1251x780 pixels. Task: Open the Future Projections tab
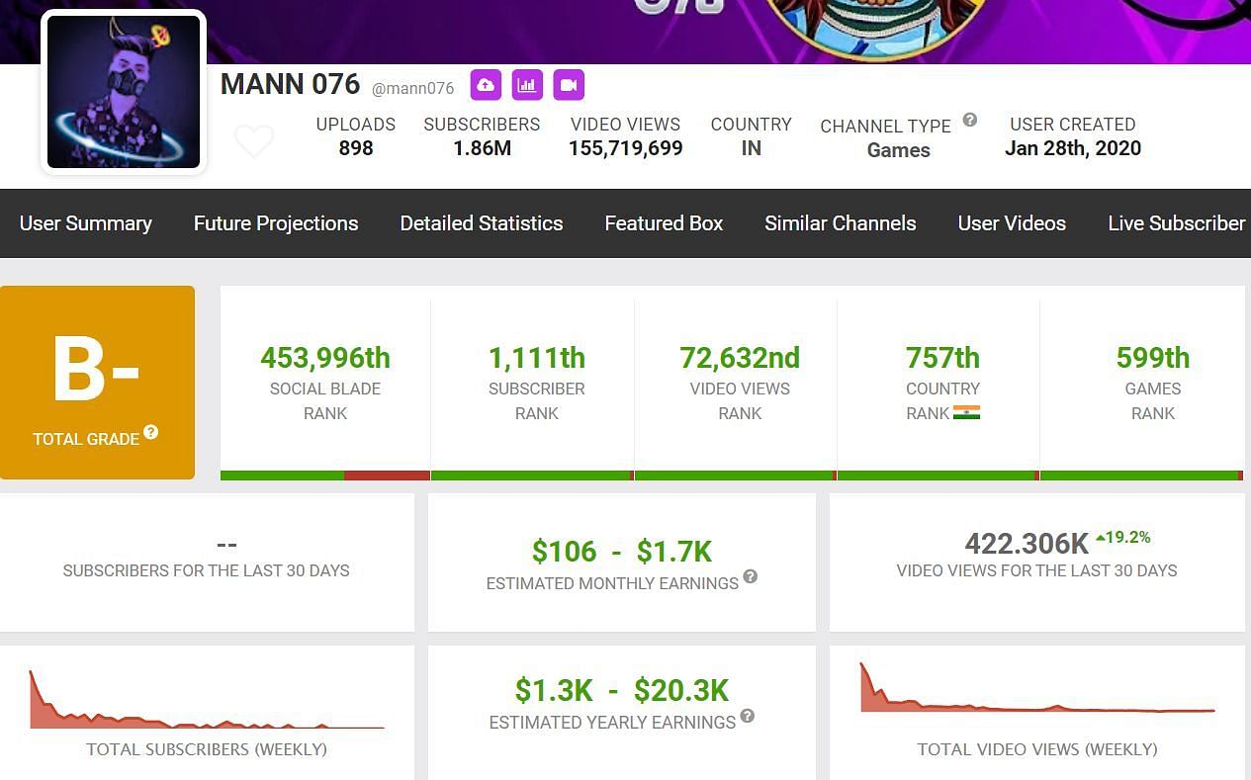tap(276, 223)
